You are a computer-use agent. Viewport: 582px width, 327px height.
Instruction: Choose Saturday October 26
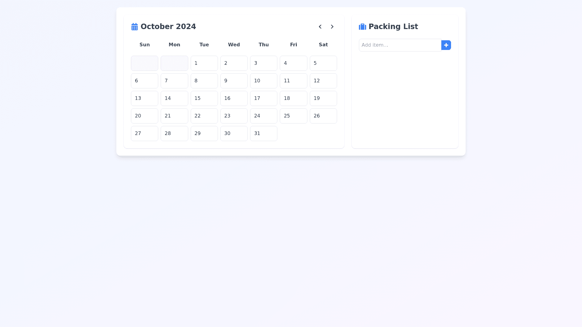(x=323, y=116)
